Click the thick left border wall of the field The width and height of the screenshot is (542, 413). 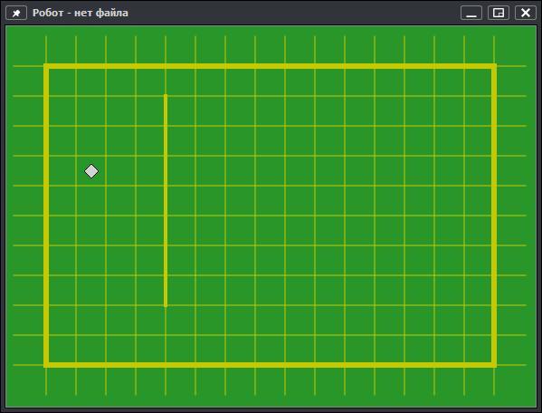tap(46, 216)
